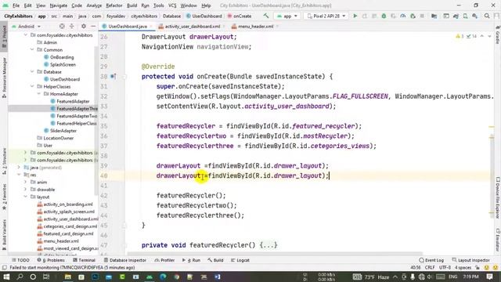Open the Logcat tool window
Viewport: 501px width, 282px height.
coord(240,260)
